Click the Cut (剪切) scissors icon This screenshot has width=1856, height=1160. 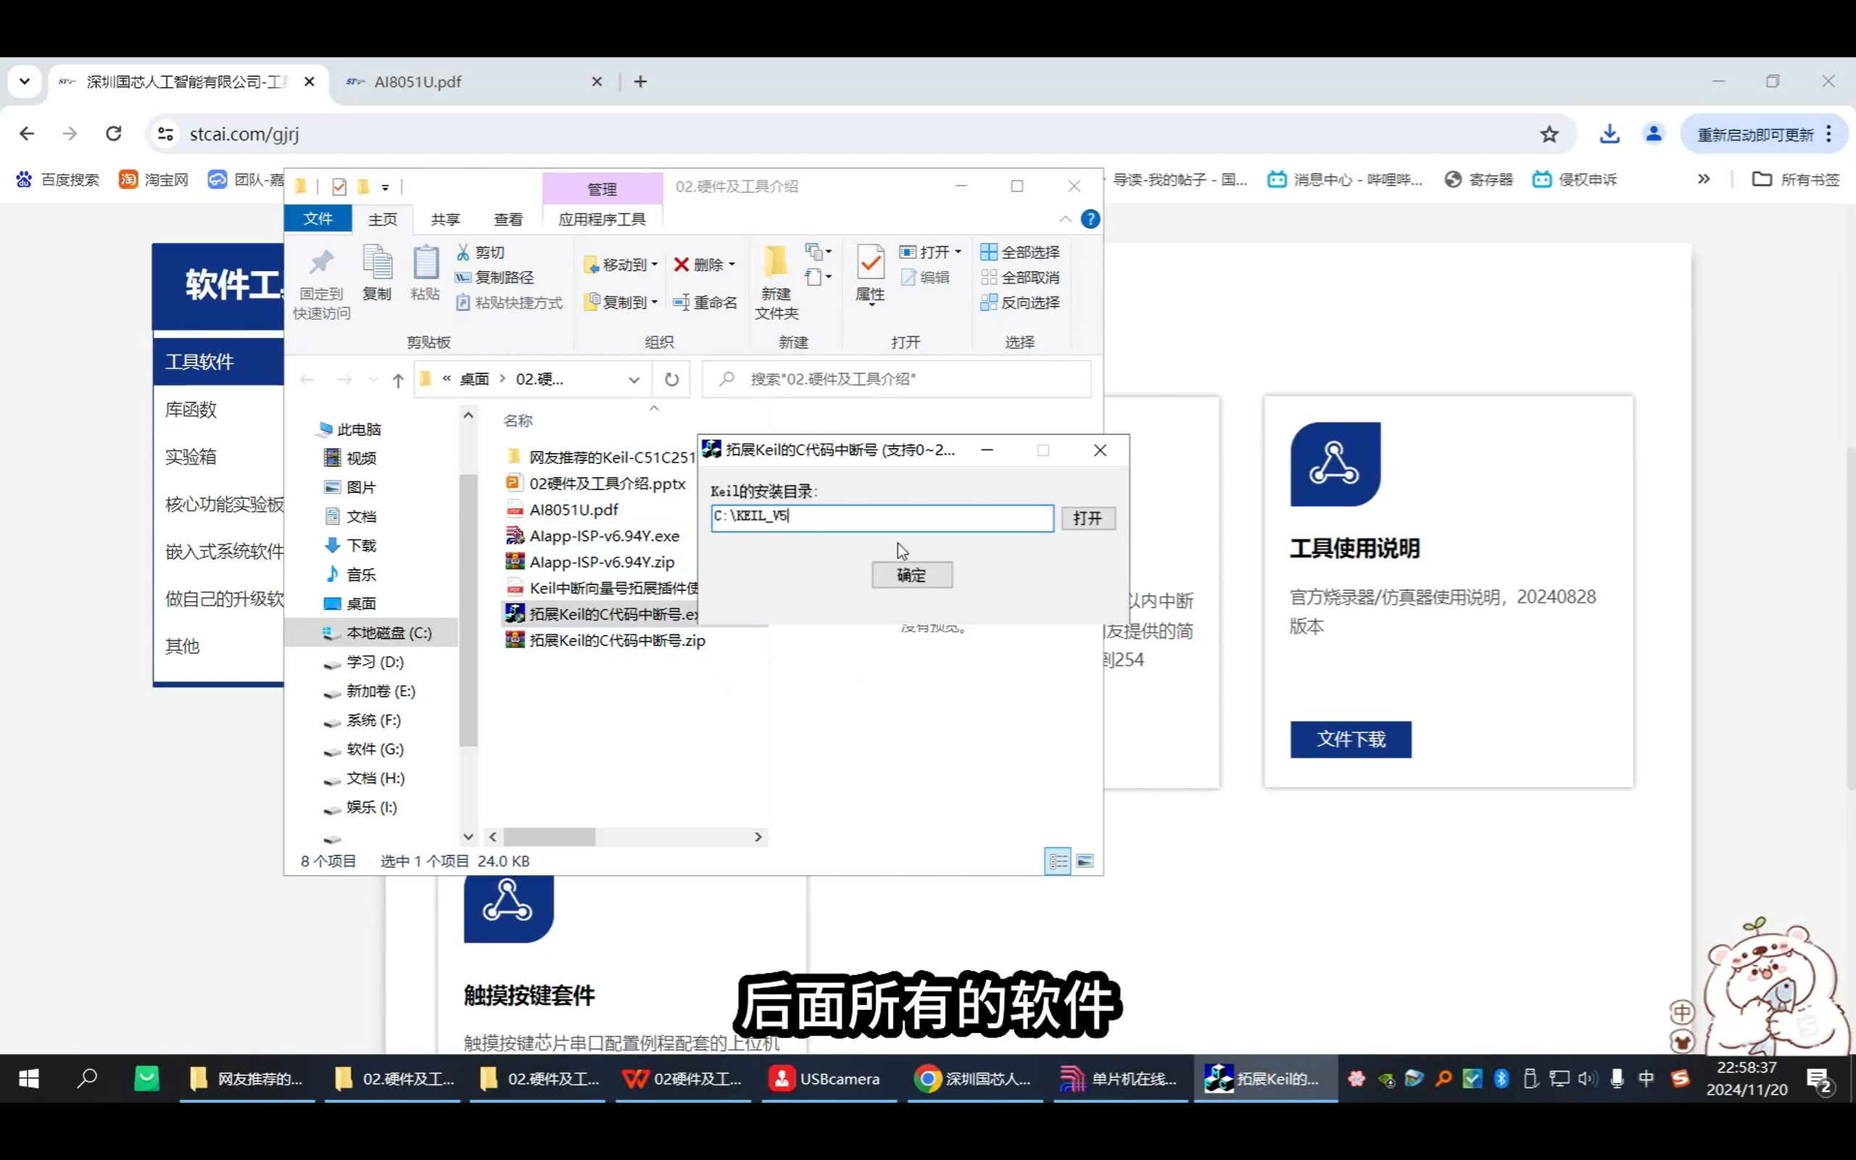(463, 252)
